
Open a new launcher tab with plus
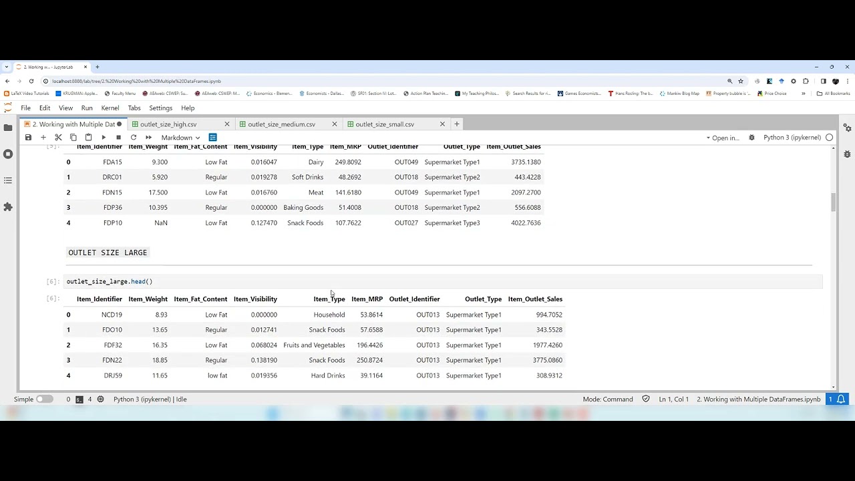[x=457, y=124]
